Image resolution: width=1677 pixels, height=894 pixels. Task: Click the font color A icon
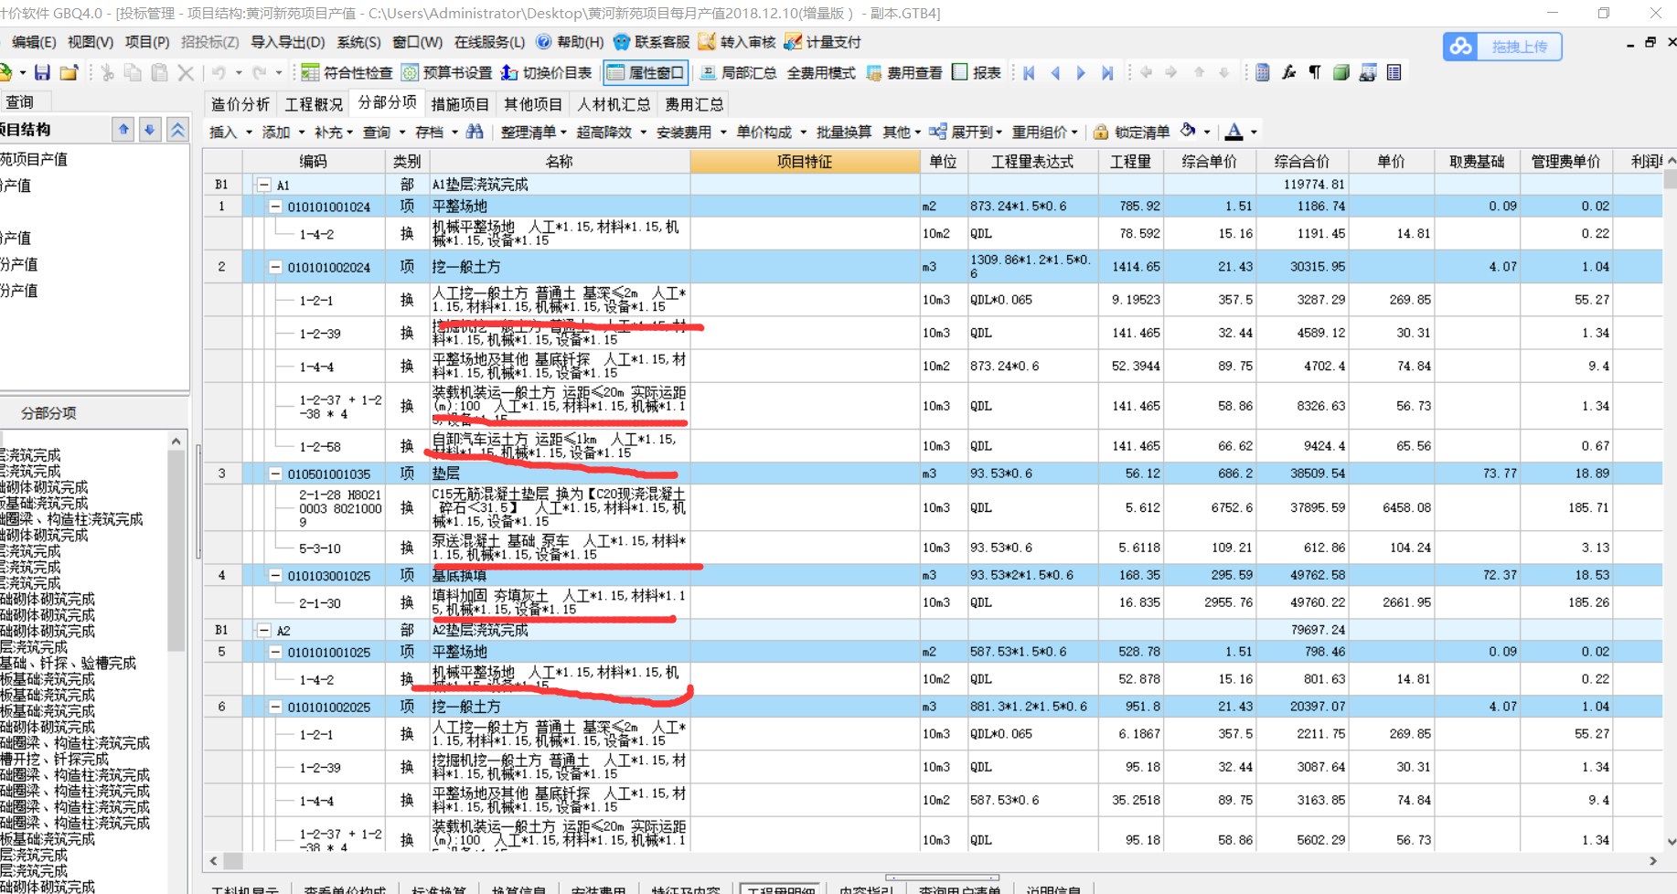coord(1234,132)
